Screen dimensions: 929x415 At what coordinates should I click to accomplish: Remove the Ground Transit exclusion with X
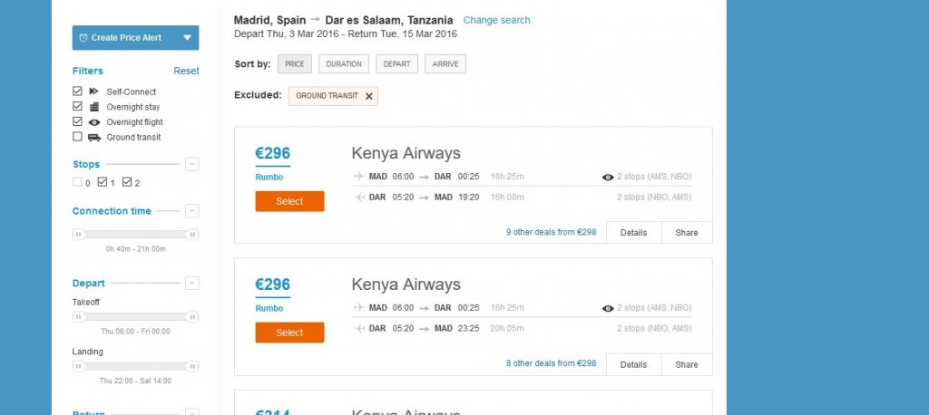click(368, 96)
